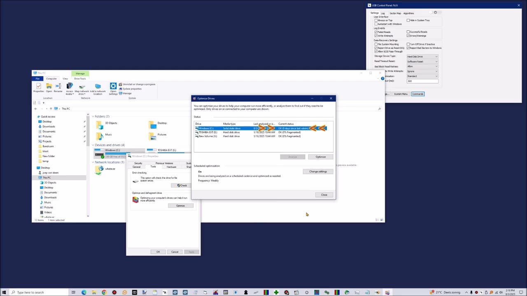The width and height of the screenshot is (527, 296).
Task: Switch to View ribbon tab
Action: [x=65, y=79]
